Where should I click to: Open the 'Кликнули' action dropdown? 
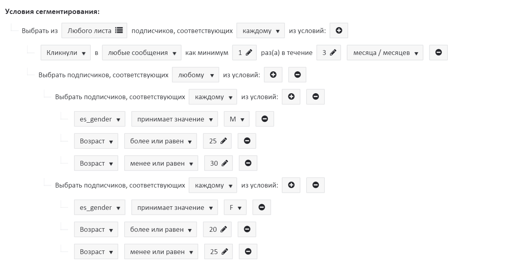tap(66, 53)
